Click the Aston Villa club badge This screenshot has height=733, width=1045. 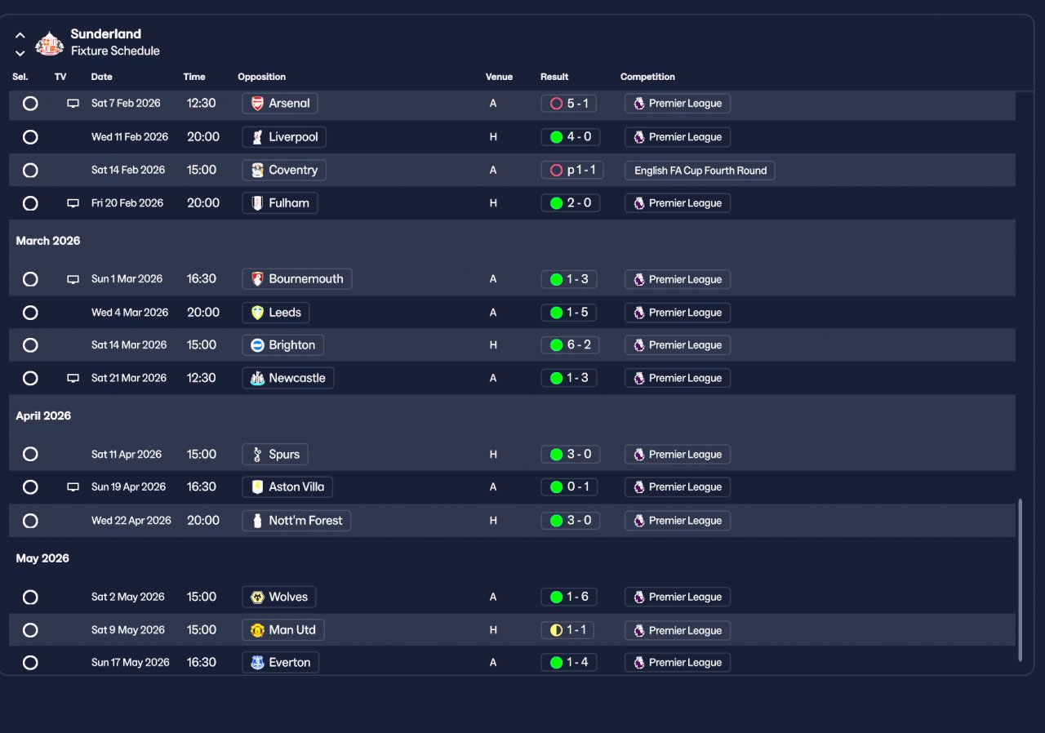point(257,487)
